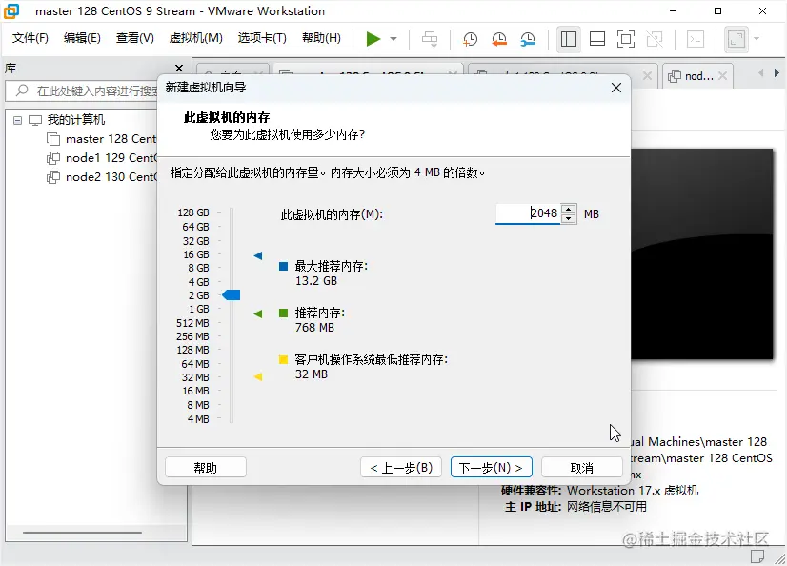The width and height of the screenshot is (787, 566).
Task: Toggle the library sidebar view icon
Action: point(569,39)
